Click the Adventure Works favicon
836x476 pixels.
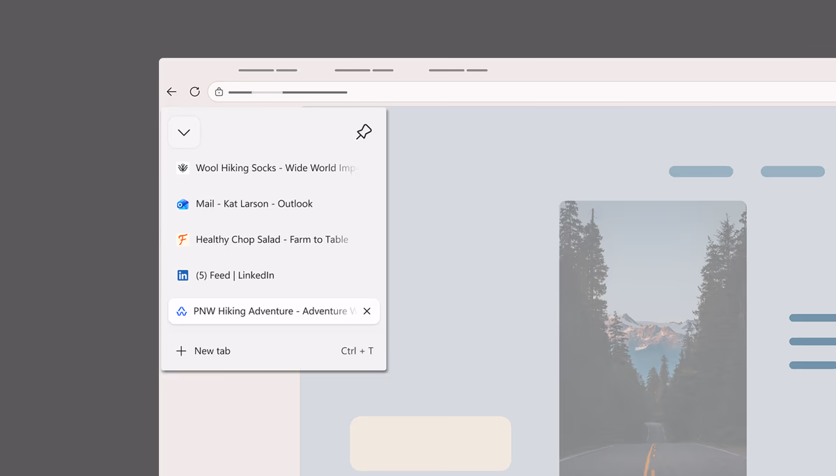[182, 311]
